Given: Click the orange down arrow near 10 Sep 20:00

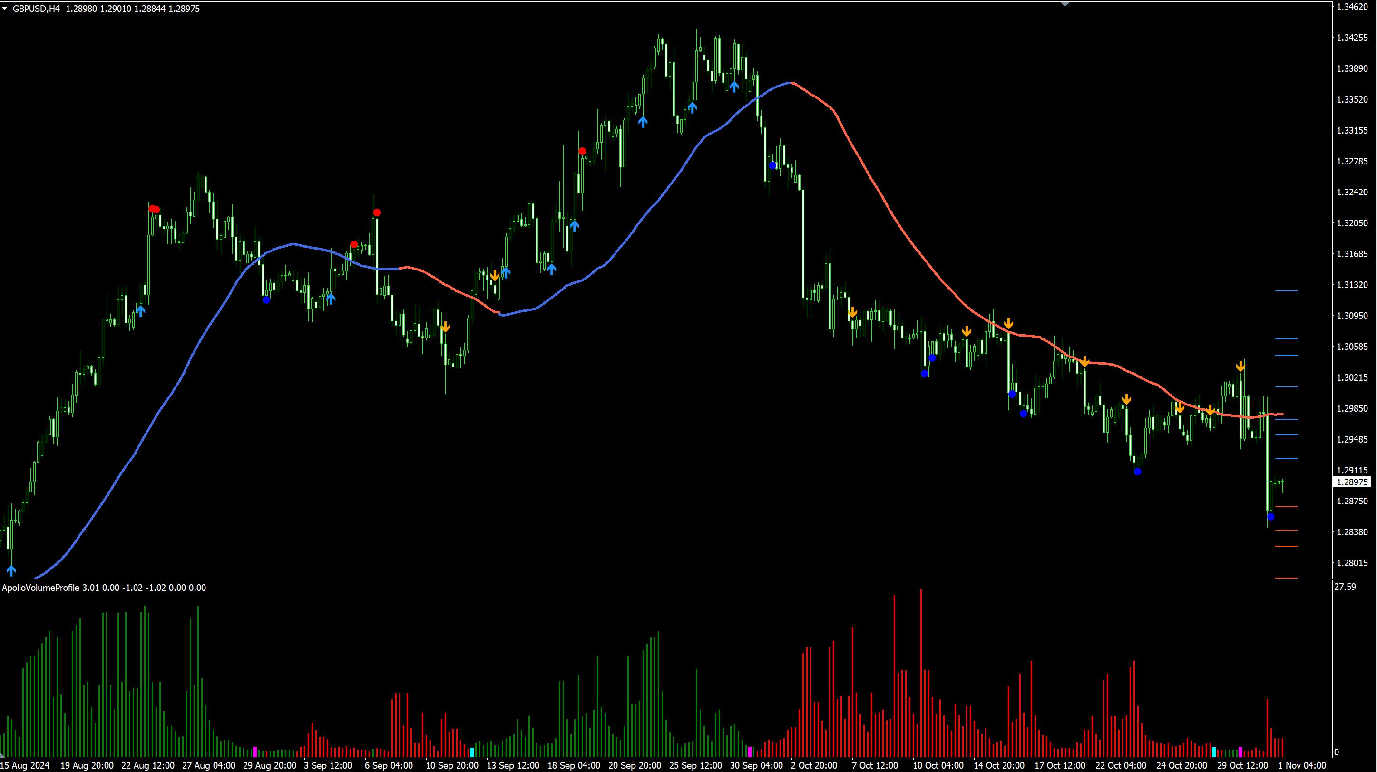Looking at the screenshot, I should (445, 327).
